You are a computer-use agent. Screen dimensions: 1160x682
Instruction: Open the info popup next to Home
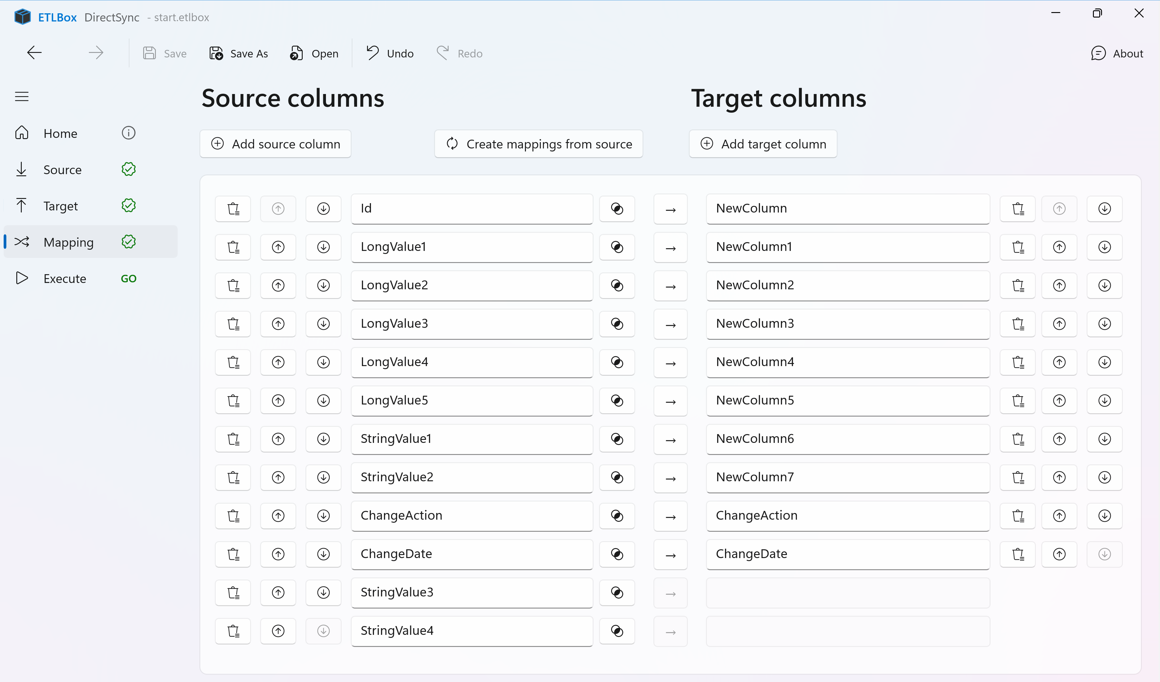(128, 133)
